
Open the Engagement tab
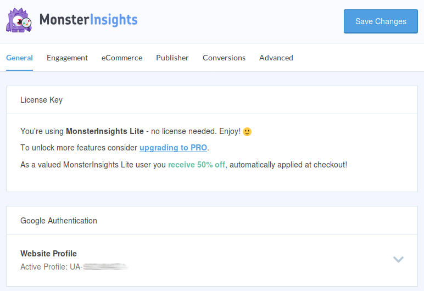coord(67,58)
